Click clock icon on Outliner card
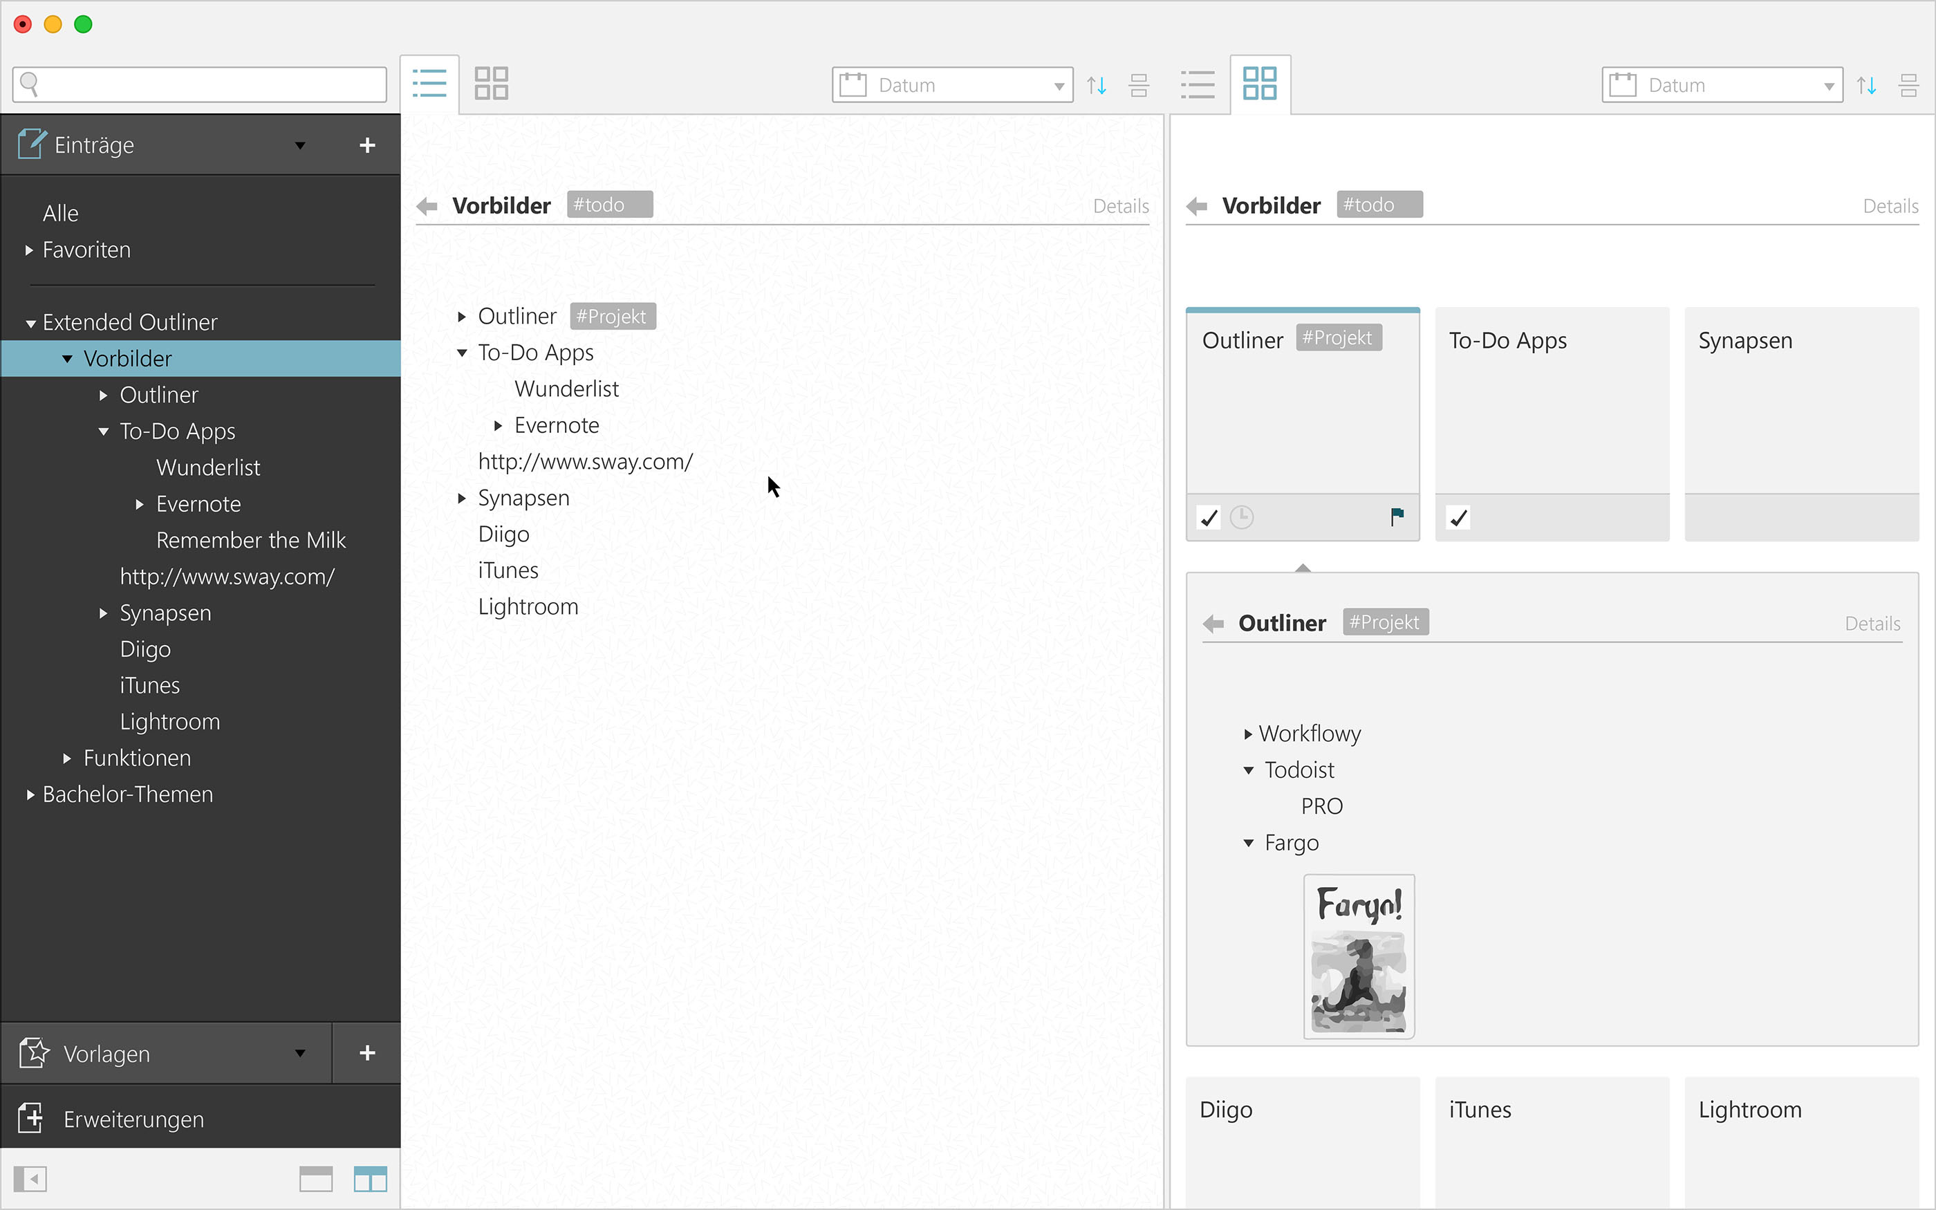The image size is (1936, 1210). coord(1242,518)
